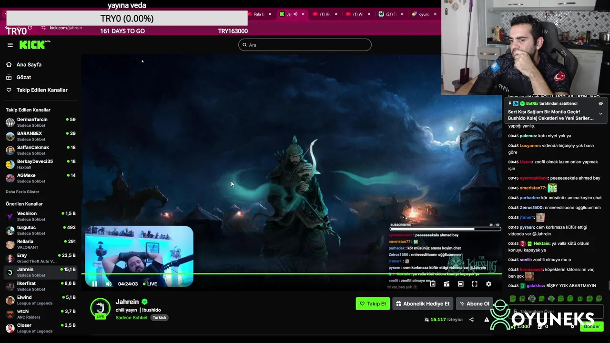Click the KICK logo

[34, 45]
